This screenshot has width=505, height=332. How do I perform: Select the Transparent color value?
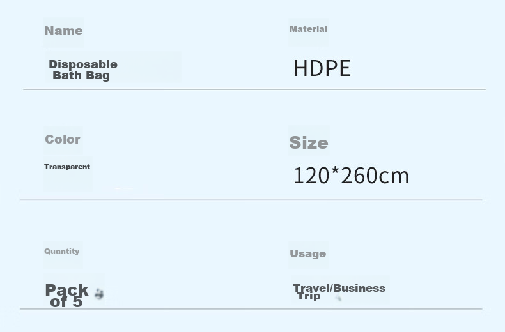click(67, 167)
